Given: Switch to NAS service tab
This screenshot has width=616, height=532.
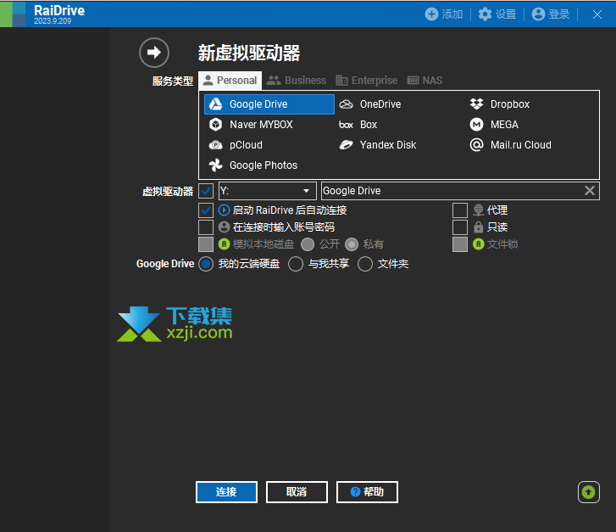Looking at the screenshot, I should point(425,81).
